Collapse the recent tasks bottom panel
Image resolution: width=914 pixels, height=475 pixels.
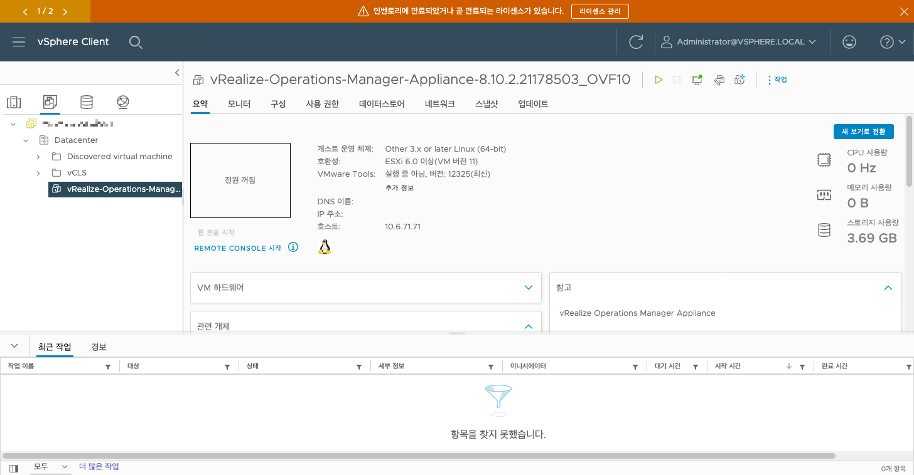coord(14,347)
